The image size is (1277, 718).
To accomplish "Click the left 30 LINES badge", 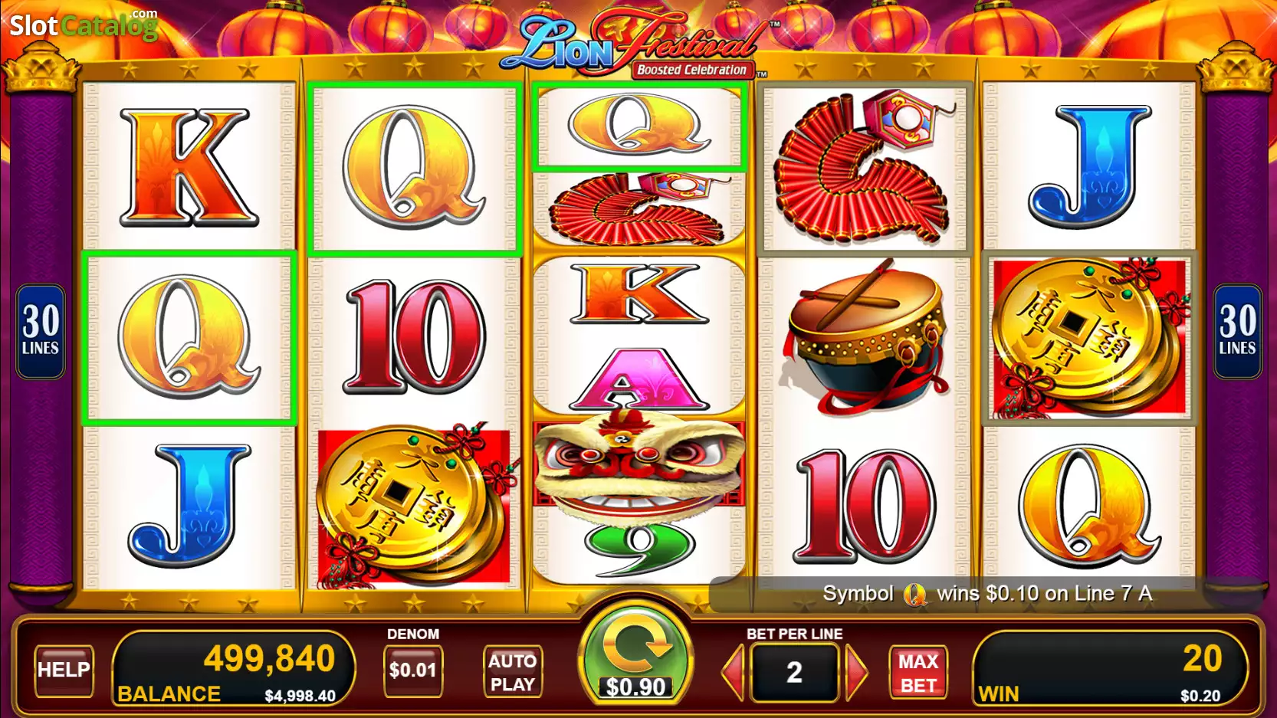I will pyautogui.click(x=41, y=331).
